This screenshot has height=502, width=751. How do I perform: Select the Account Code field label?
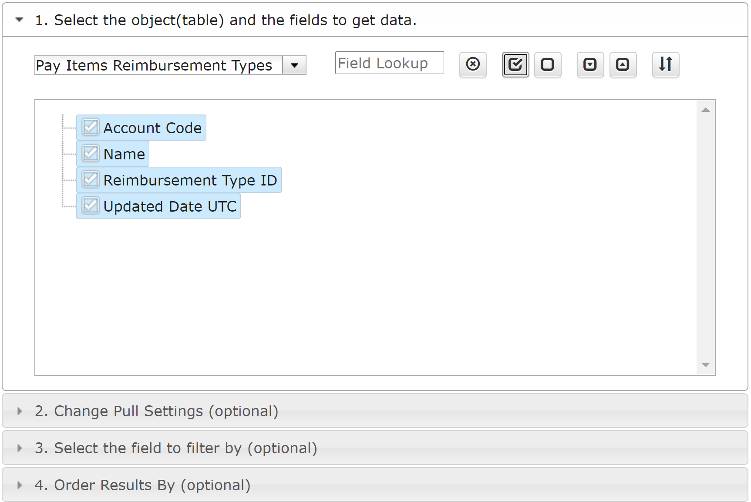152,128
